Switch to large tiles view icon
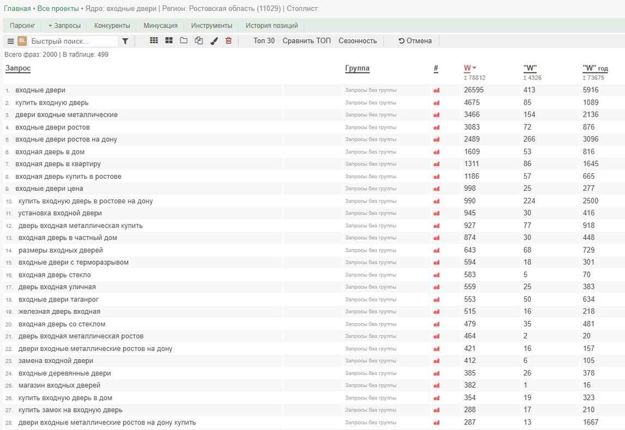The height and width of the screenshot is (430, 625). pos(169,40)
